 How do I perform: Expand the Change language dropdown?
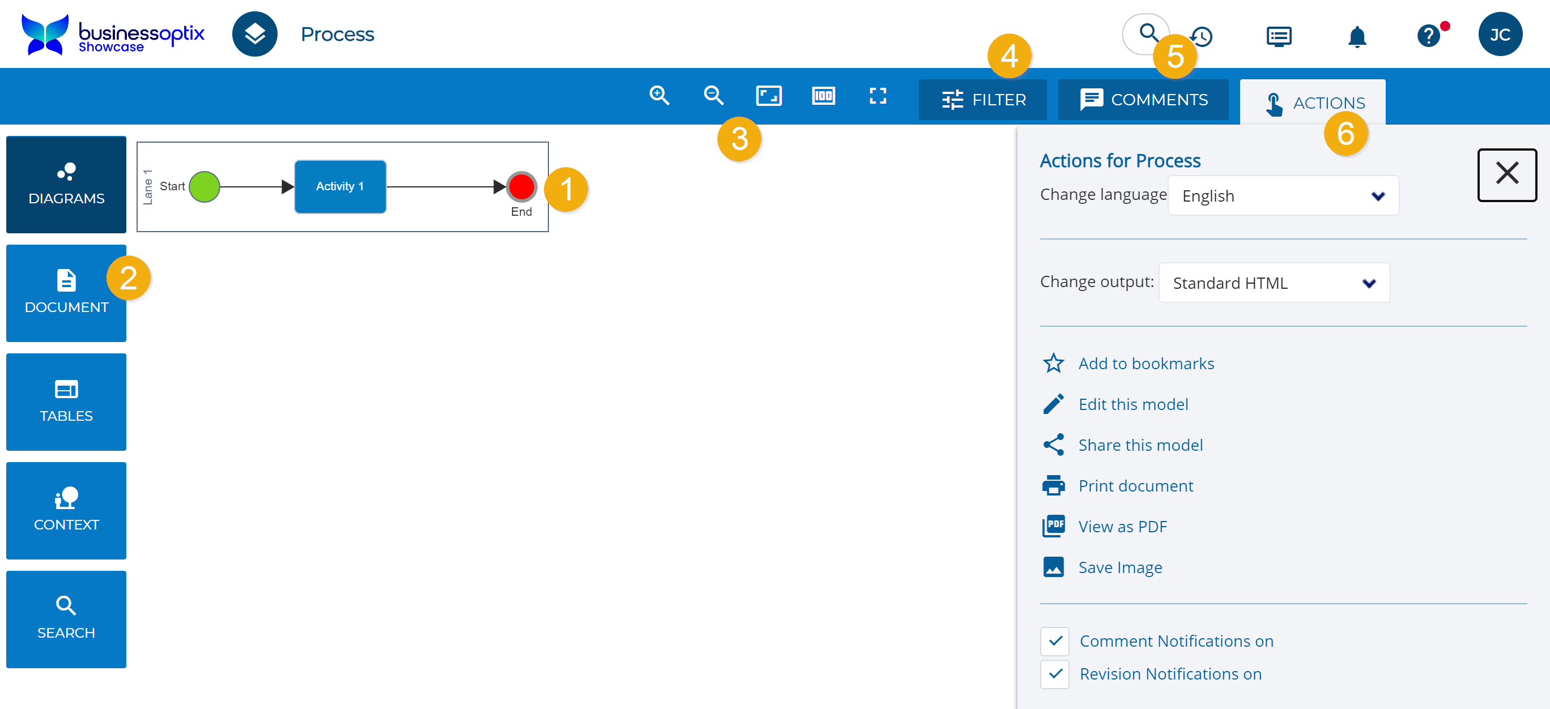[x=1283, y=196]
